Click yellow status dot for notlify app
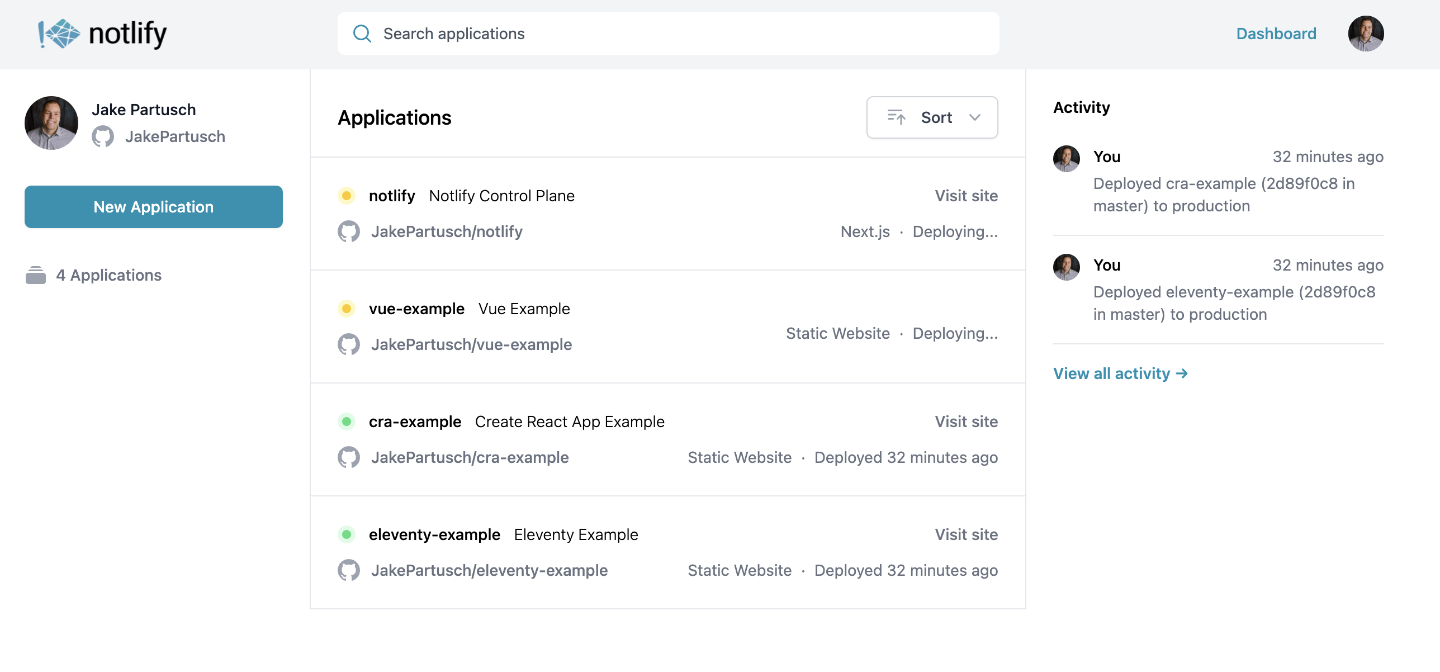 tap(347, 196)
